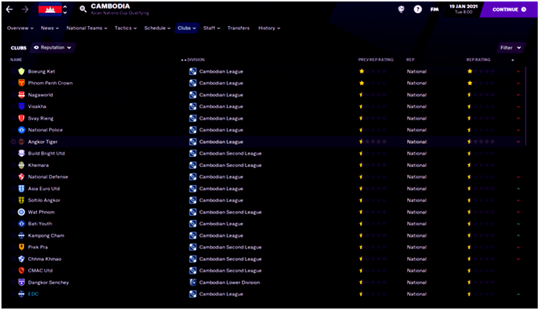Open the Reputation view dropdown
The width and height of the screenshot is (540, 310).
(53, 47)
